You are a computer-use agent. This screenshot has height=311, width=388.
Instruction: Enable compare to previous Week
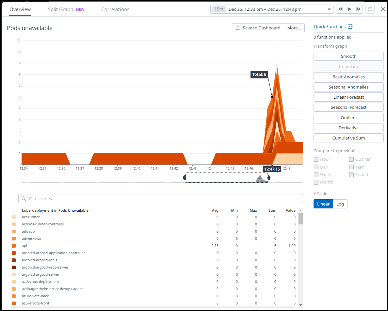[x=316, y=175]
